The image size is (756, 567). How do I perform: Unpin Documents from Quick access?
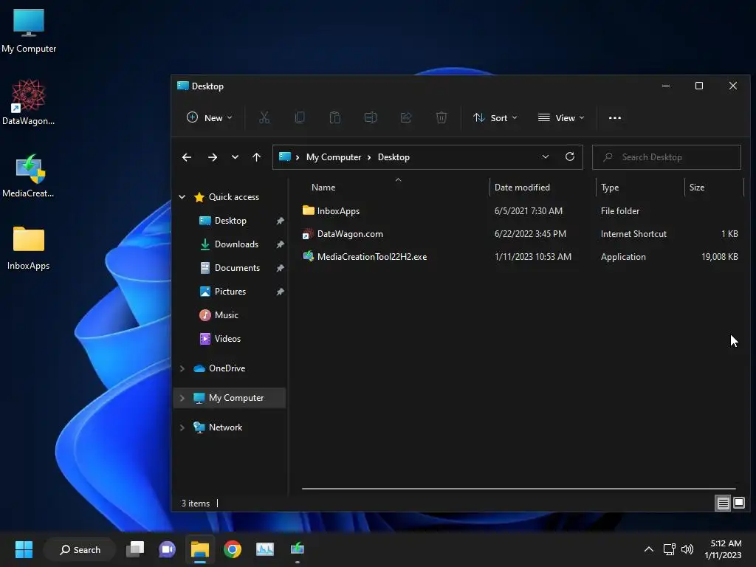[280, 268]
